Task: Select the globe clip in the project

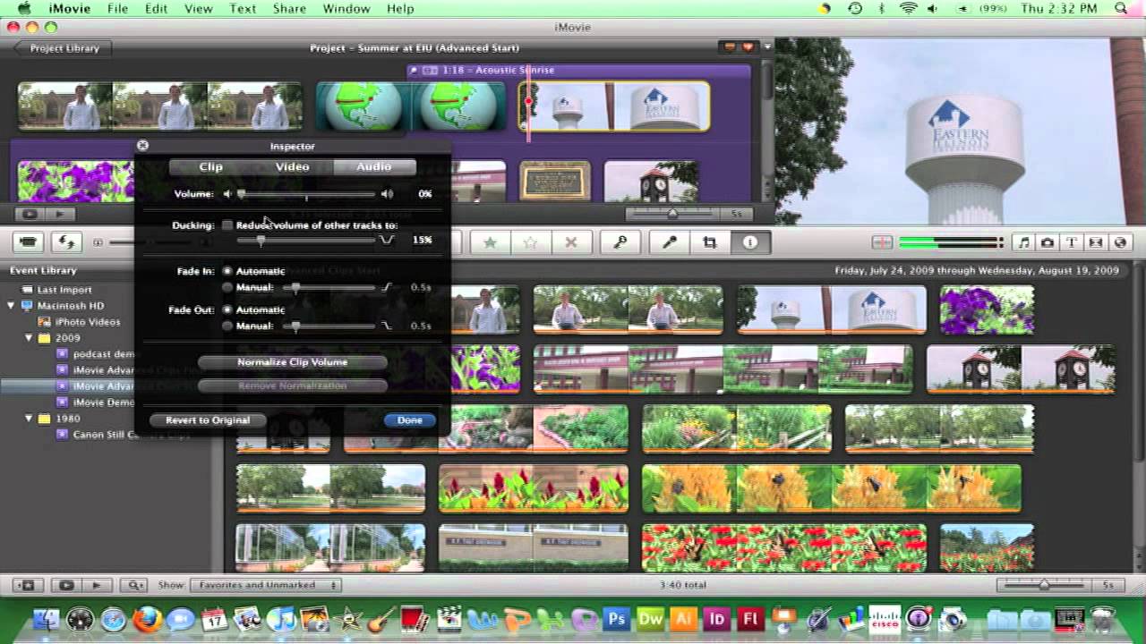Action: tap(412, 107)
